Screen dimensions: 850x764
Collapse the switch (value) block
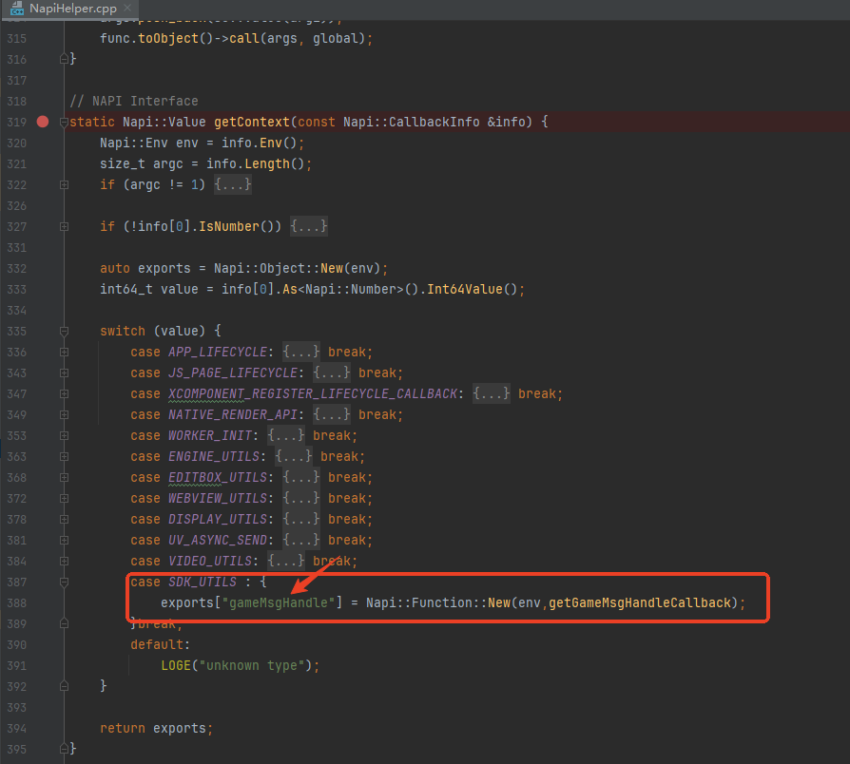(64, 331)
